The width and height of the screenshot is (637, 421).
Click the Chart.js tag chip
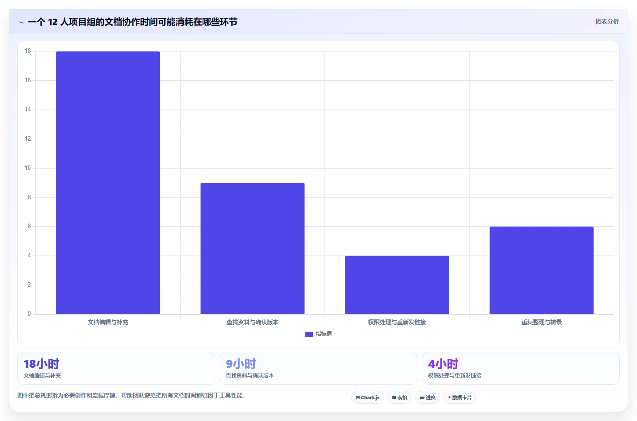pos(368,397)
